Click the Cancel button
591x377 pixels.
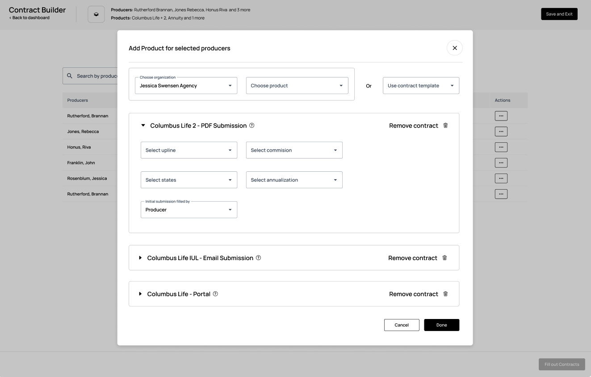click(x=401, y=325)
